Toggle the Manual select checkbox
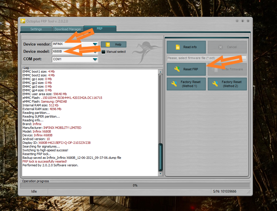This screenshot has height=211, width=277. [103, 52]
